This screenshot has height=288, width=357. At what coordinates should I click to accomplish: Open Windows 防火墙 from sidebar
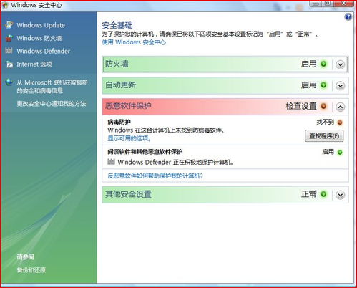[39, 38]
